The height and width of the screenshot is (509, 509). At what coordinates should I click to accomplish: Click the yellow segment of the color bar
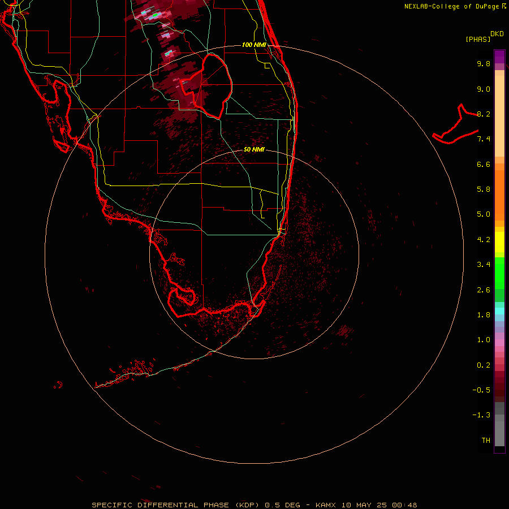[x=499, y=242]
